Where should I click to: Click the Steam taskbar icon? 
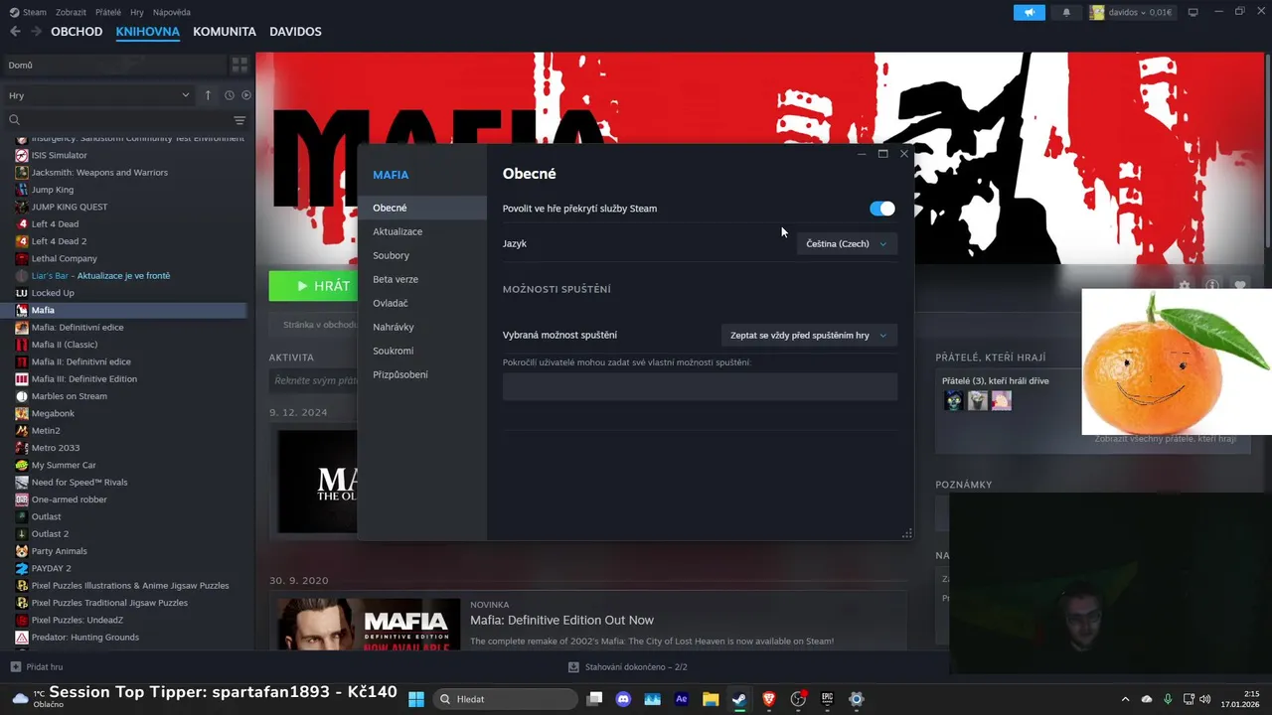coord(739,699)
